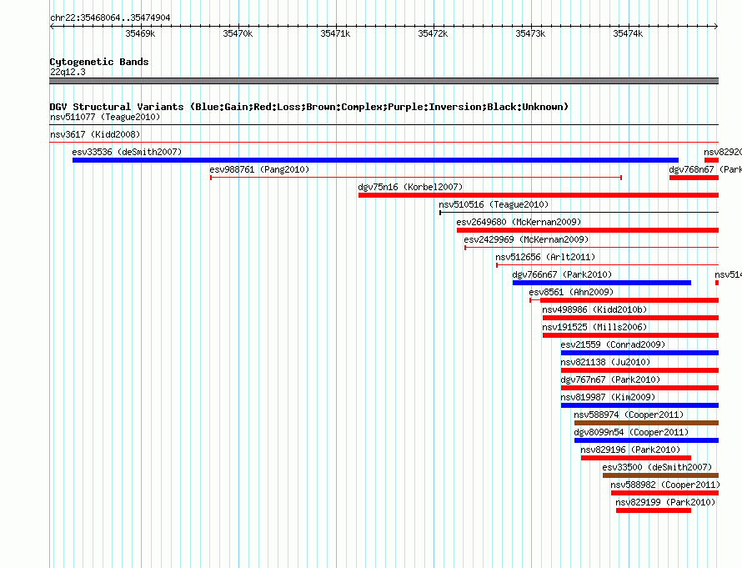Click the esv2429969 (McKernan2009) label
742x568 pixels.
click(x=526, y=239)
